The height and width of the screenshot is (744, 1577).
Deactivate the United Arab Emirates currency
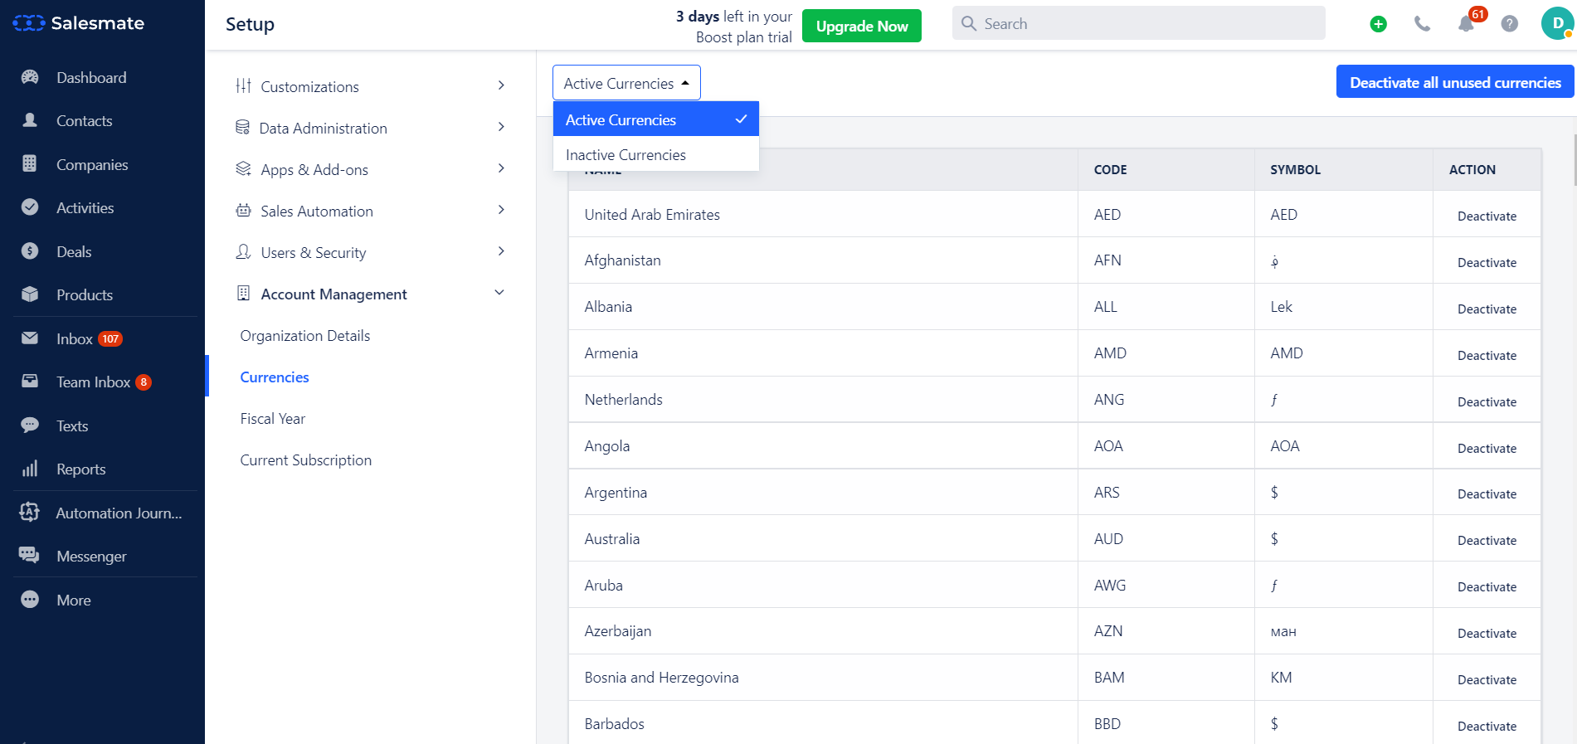pyautogui.click(x=1487, y=216)
